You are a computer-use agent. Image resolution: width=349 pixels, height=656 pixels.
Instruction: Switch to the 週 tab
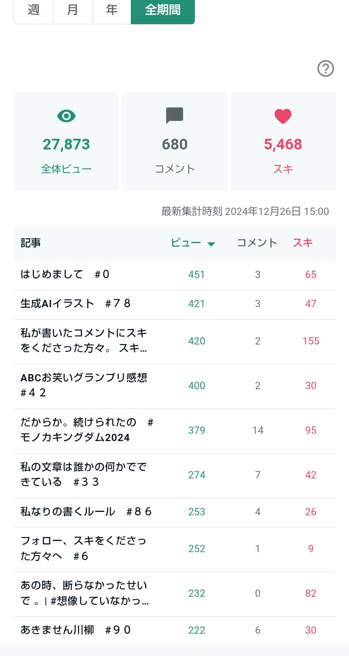coord(33,10)
